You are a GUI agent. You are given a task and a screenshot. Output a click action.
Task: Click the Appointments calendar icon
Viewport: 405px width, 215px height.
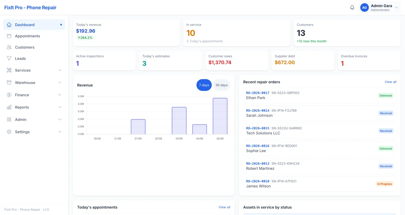point(9,36)
